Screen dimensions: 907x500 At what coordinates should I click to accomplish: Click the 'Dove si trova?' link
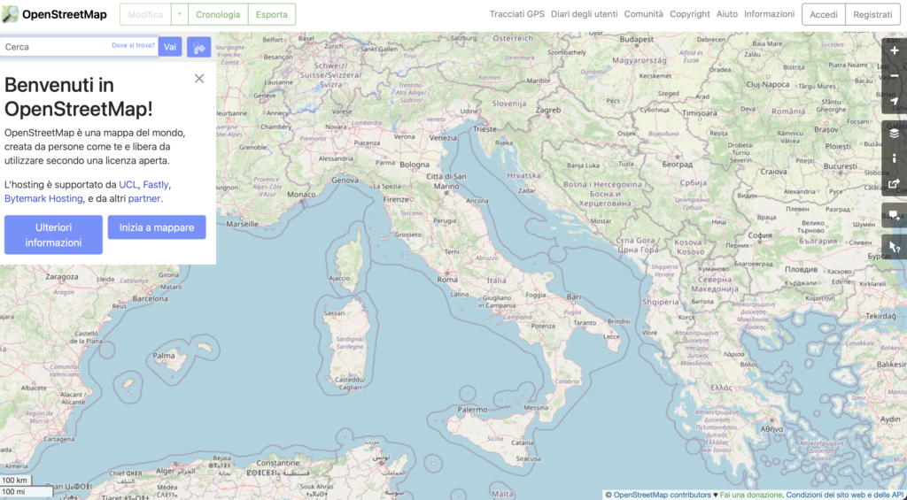[x=133, y=45]
